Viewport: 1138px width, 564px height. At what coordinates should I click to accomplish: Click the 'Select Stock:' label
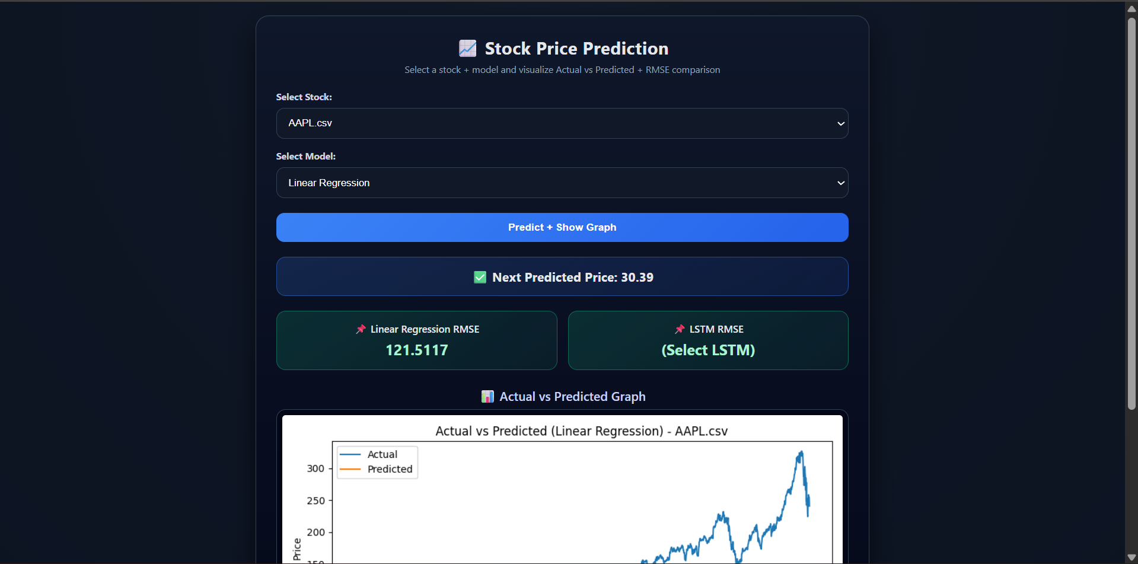click(304, 97)
